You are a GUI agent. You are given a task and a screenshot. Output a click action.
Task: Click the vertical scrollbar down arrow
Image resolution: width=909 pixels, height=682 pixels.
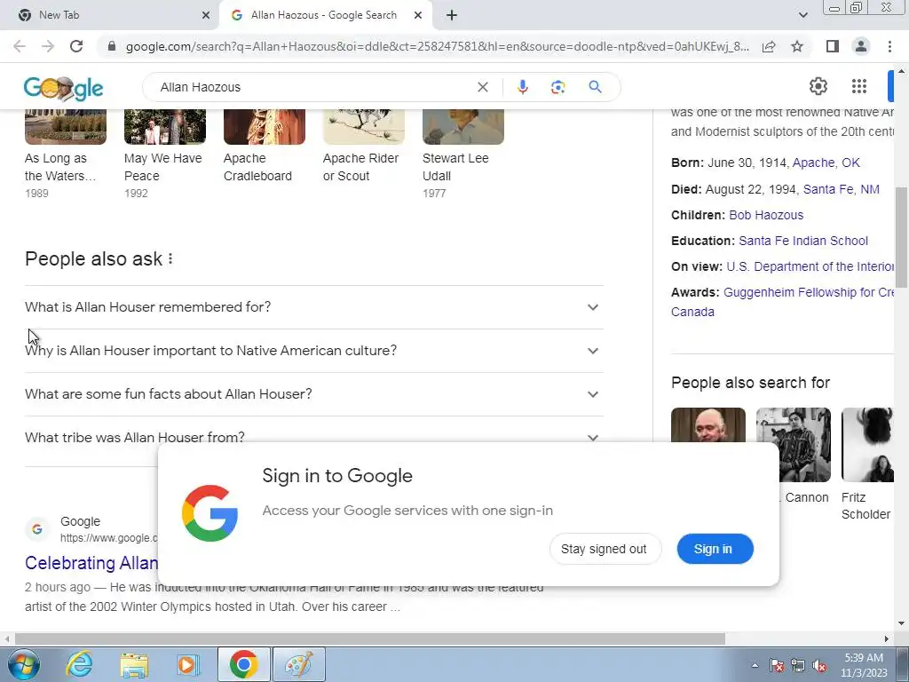point(901,623)
